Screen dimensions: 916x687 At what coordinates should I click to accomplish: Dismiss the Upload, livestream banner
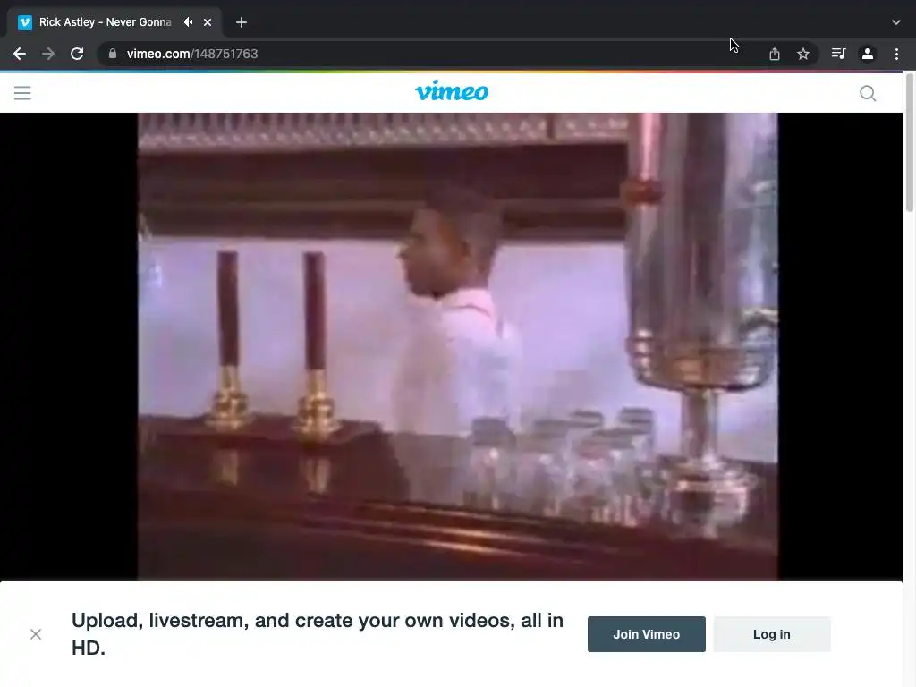[36, 634]
